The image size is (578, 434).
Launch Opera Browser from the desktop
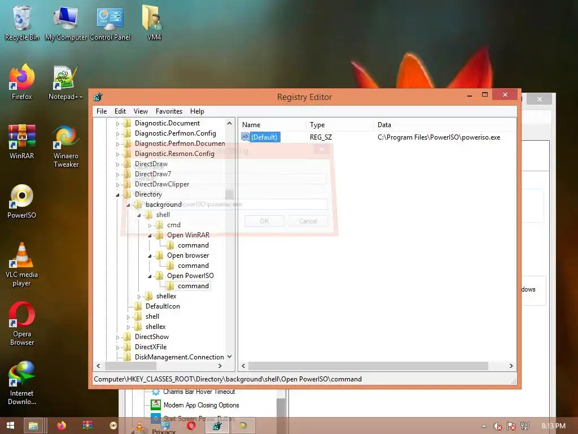click(22, 323)
